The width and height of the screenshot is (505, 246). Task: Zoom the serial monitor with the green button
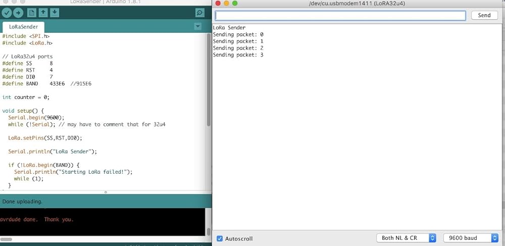235,4
